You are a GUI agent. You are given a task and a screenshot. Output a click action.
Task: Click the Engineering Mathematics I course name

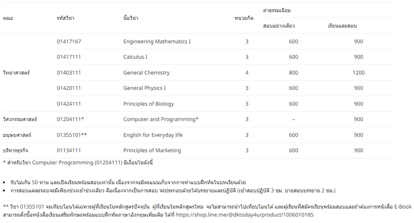pyautogui.click(x=157, y=41)
